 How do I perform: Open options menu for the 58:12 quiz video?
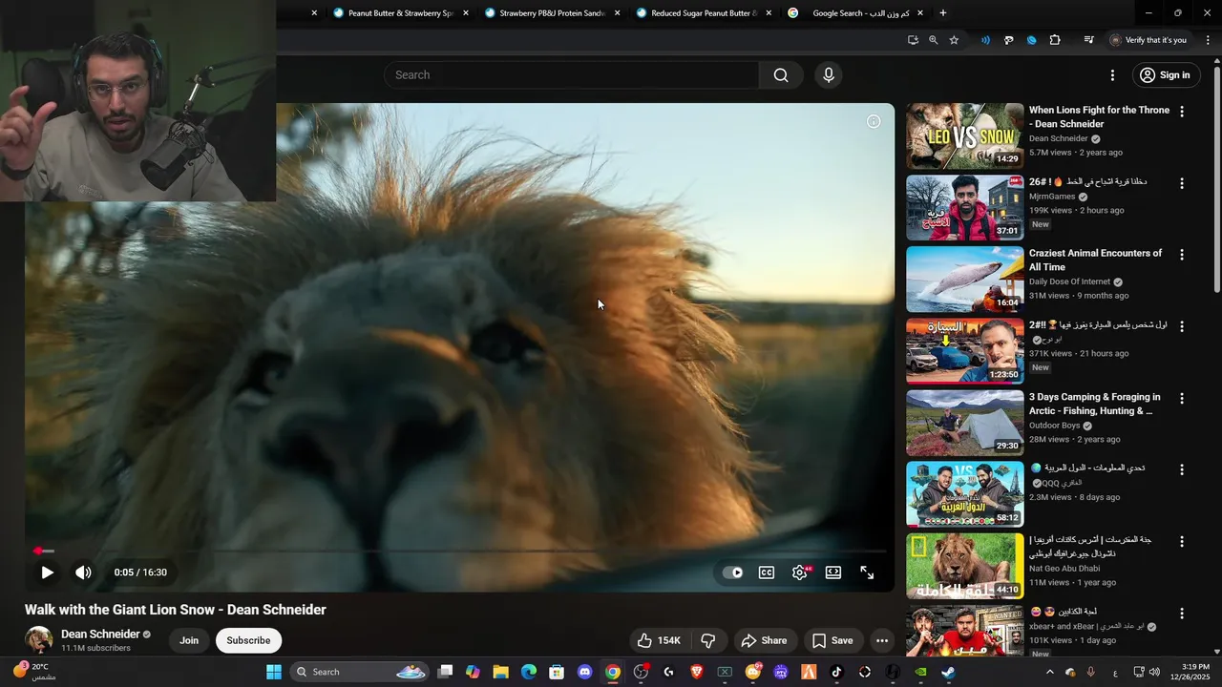pos(1182,469)
